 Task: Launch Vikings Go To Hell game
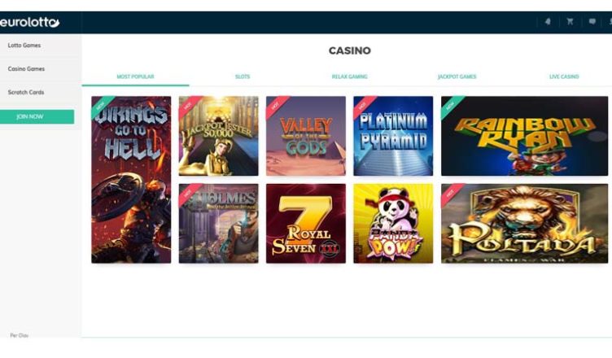tap(131, 180)
